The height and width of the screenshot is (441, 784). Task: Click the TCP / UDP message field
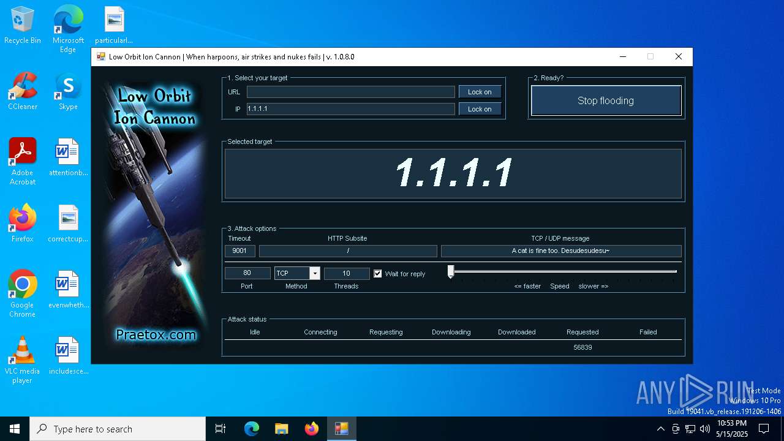[x=561, y=251]
